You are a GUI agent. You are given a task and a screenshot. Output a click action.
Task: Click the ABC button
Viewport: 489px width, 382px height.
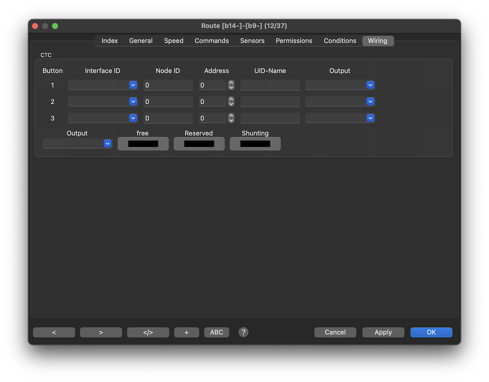click(216, 332)
